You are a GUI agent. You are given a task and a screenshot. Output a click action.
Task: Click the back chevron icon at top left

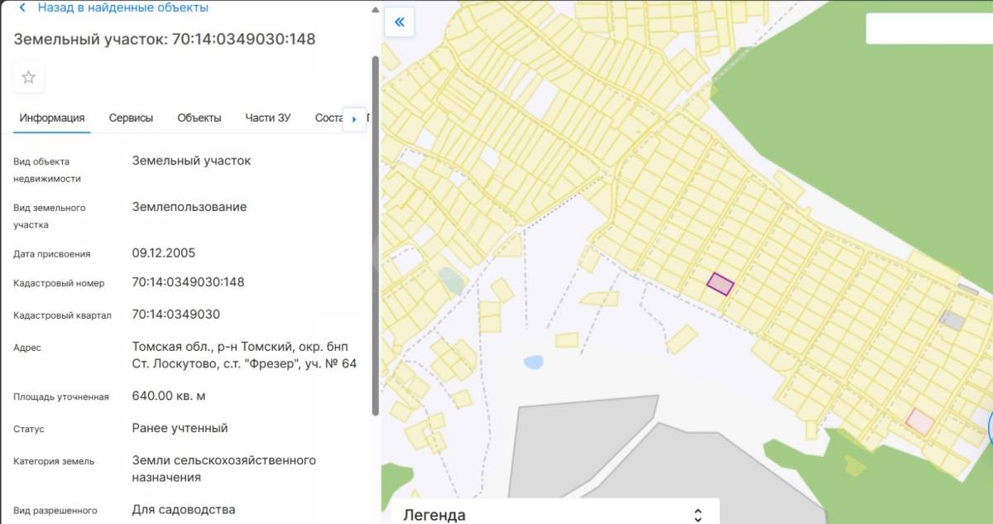(x=22, y=7)
